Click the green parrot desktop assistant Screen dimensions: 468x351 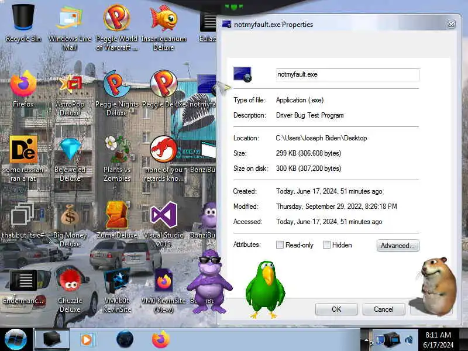pyautogui.click(x=265, y=289)
